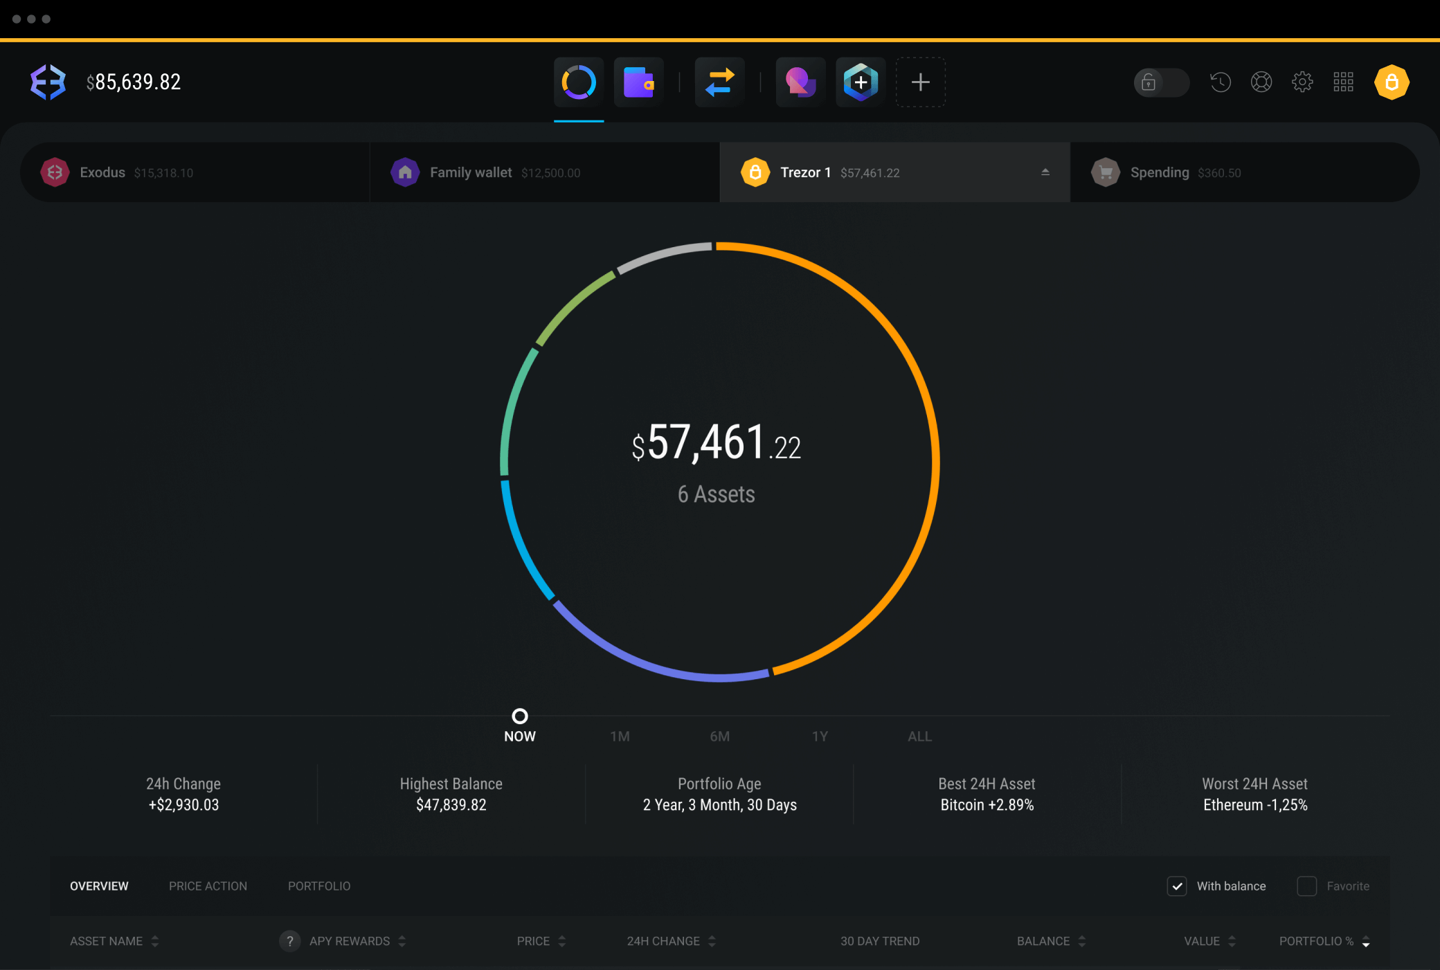Click the add new wallet plus icon

[x=920, y=82]
